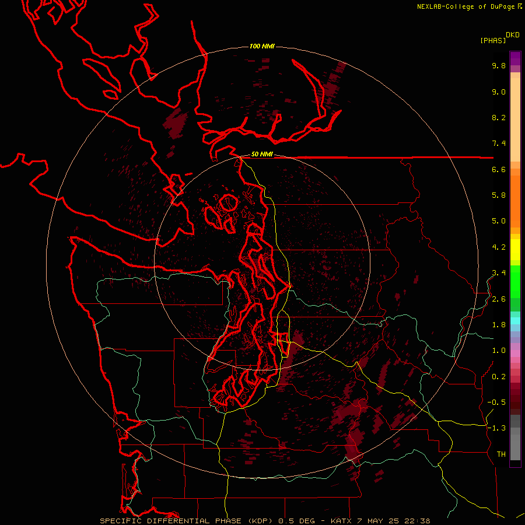Click the -1.3 legend value

pos(496,428)
